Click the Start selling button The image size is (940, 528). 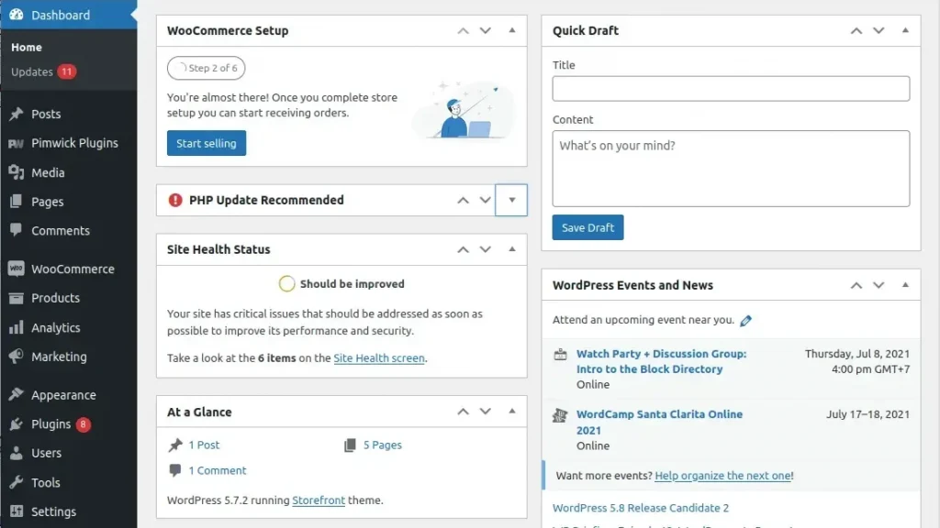[x=207, y=143]
